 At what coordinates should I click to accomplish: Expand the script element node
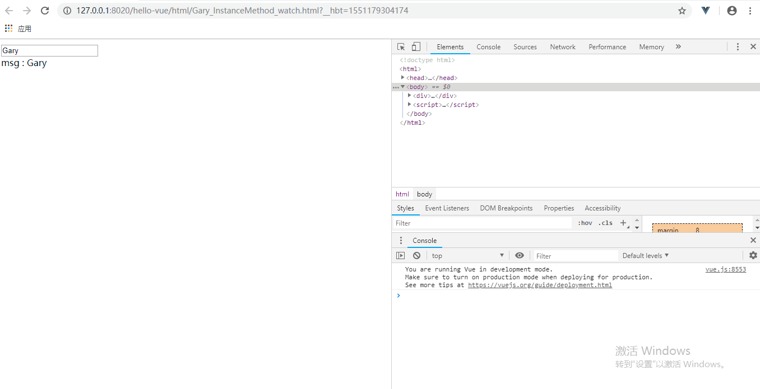click(x=409, y=105)
